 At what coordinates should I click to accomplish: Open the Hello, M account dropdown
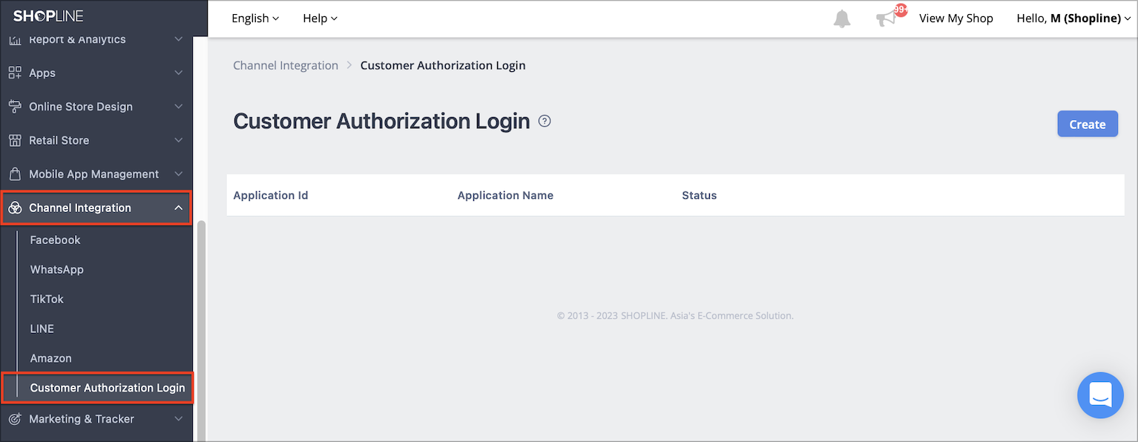[x=1073, y=18]
